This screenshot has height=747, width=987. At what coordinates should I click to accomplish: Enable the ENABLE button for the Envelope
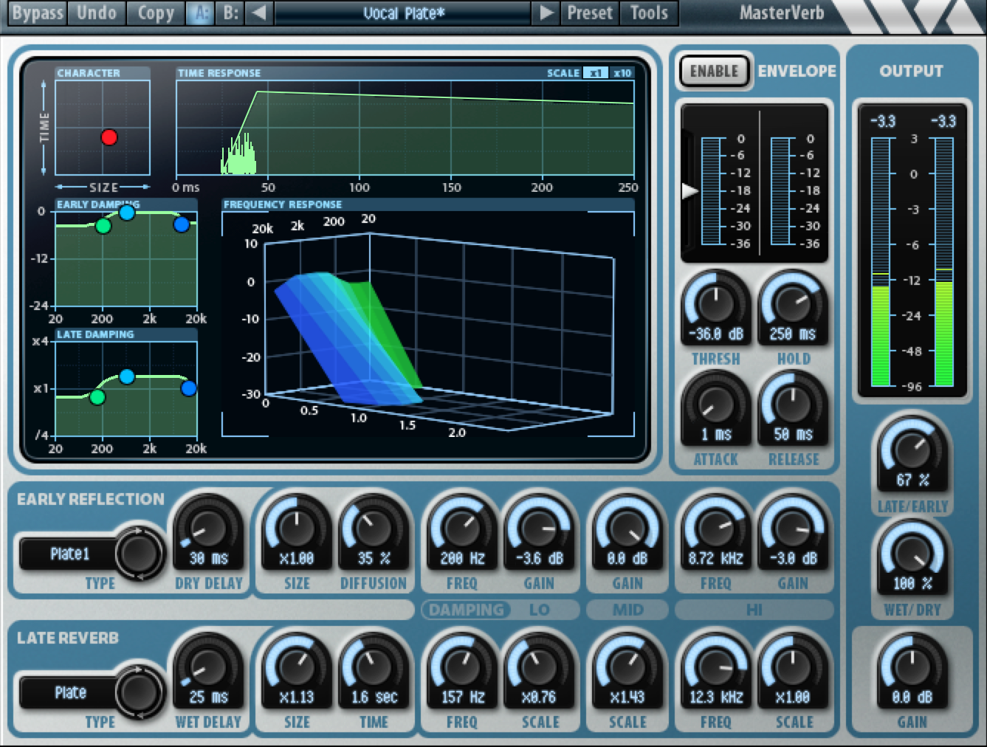click(712, 72)
